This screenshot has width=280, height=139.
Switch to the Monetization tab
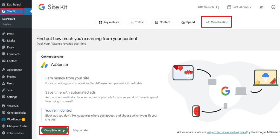click(x=217, y=22)
